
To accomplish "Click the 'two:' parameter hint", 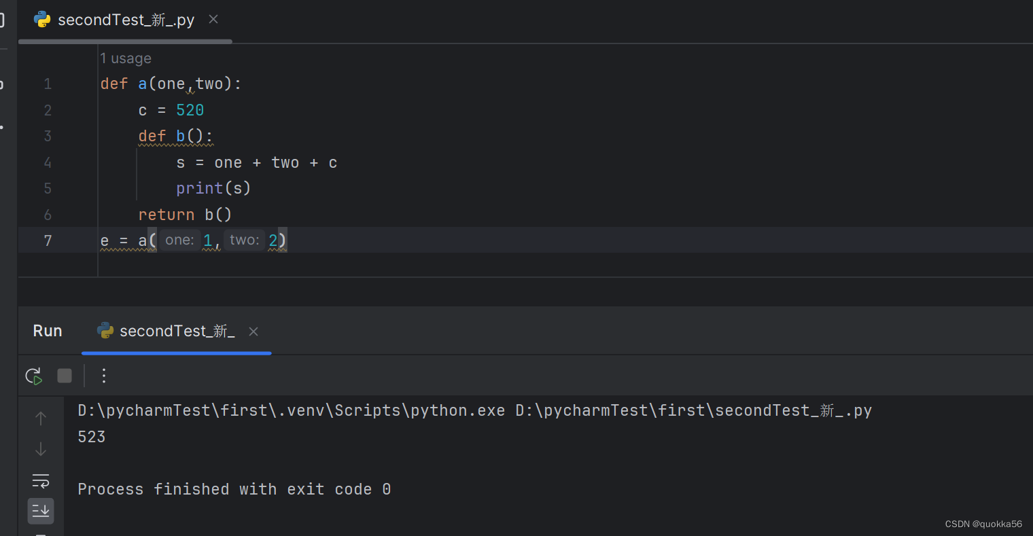I will pyautogui.click(x=245, y=240).
